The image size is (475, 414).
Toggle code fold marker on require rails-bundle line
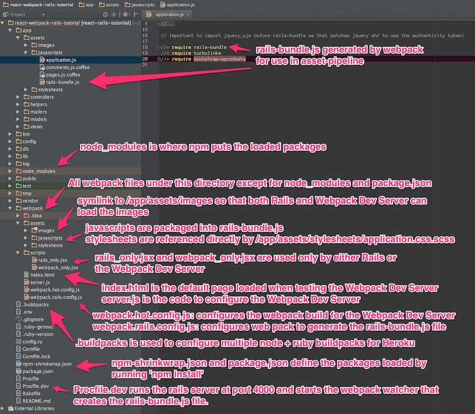[160, 47]
